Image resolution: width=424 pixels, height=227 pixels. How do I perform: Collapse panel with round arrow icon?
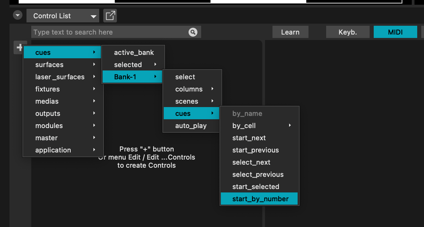[x=18, y=16]
